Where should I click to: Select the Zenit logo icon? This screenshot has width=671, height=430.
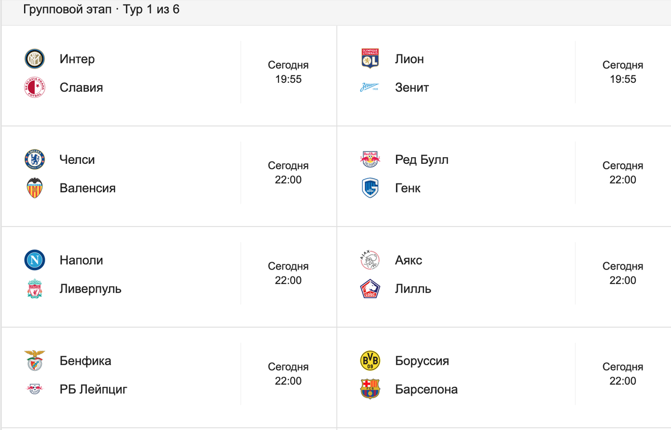tap(370, 88)
